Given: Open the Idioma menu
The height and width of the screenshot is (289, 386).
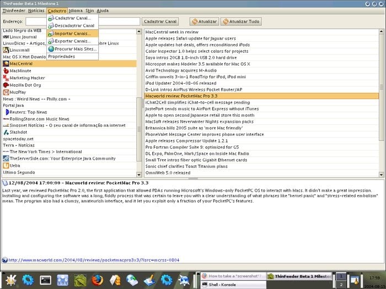Looking at the screenshot, I should point(76,10).
